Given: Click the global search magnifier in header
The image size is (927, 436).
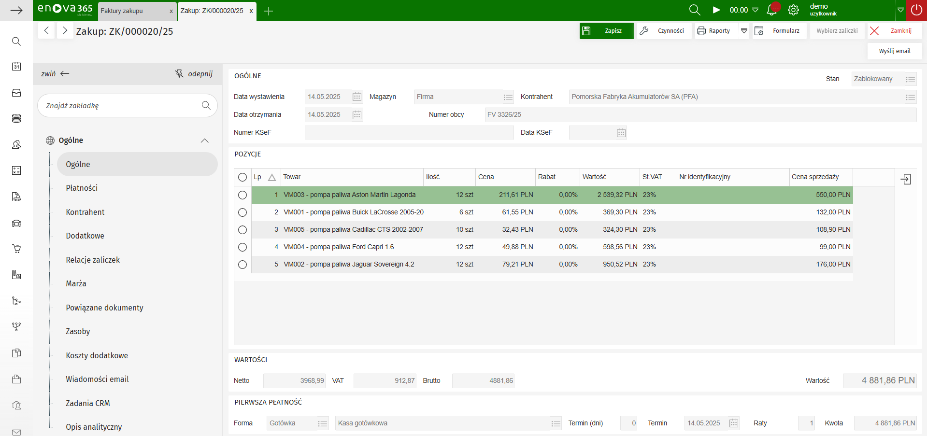Looking at the screenshot, I should point(694,10).
